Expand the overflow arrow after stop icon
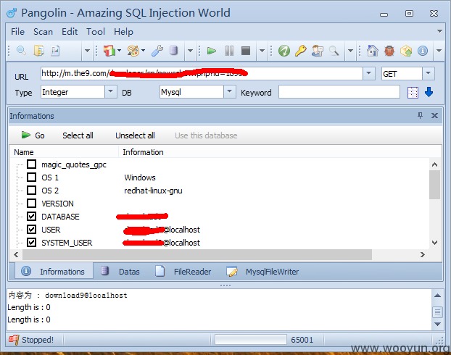Image resolution: width=451 pixels, height=355 pixels. click(262, 51)
